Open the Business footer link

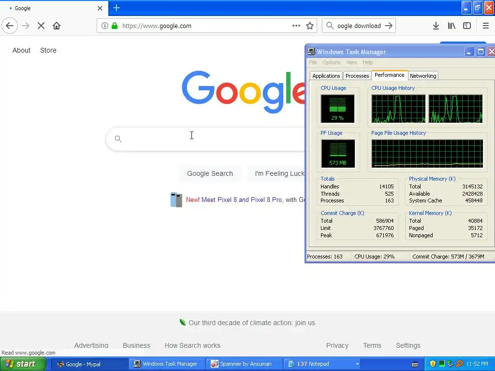point(136,345)
